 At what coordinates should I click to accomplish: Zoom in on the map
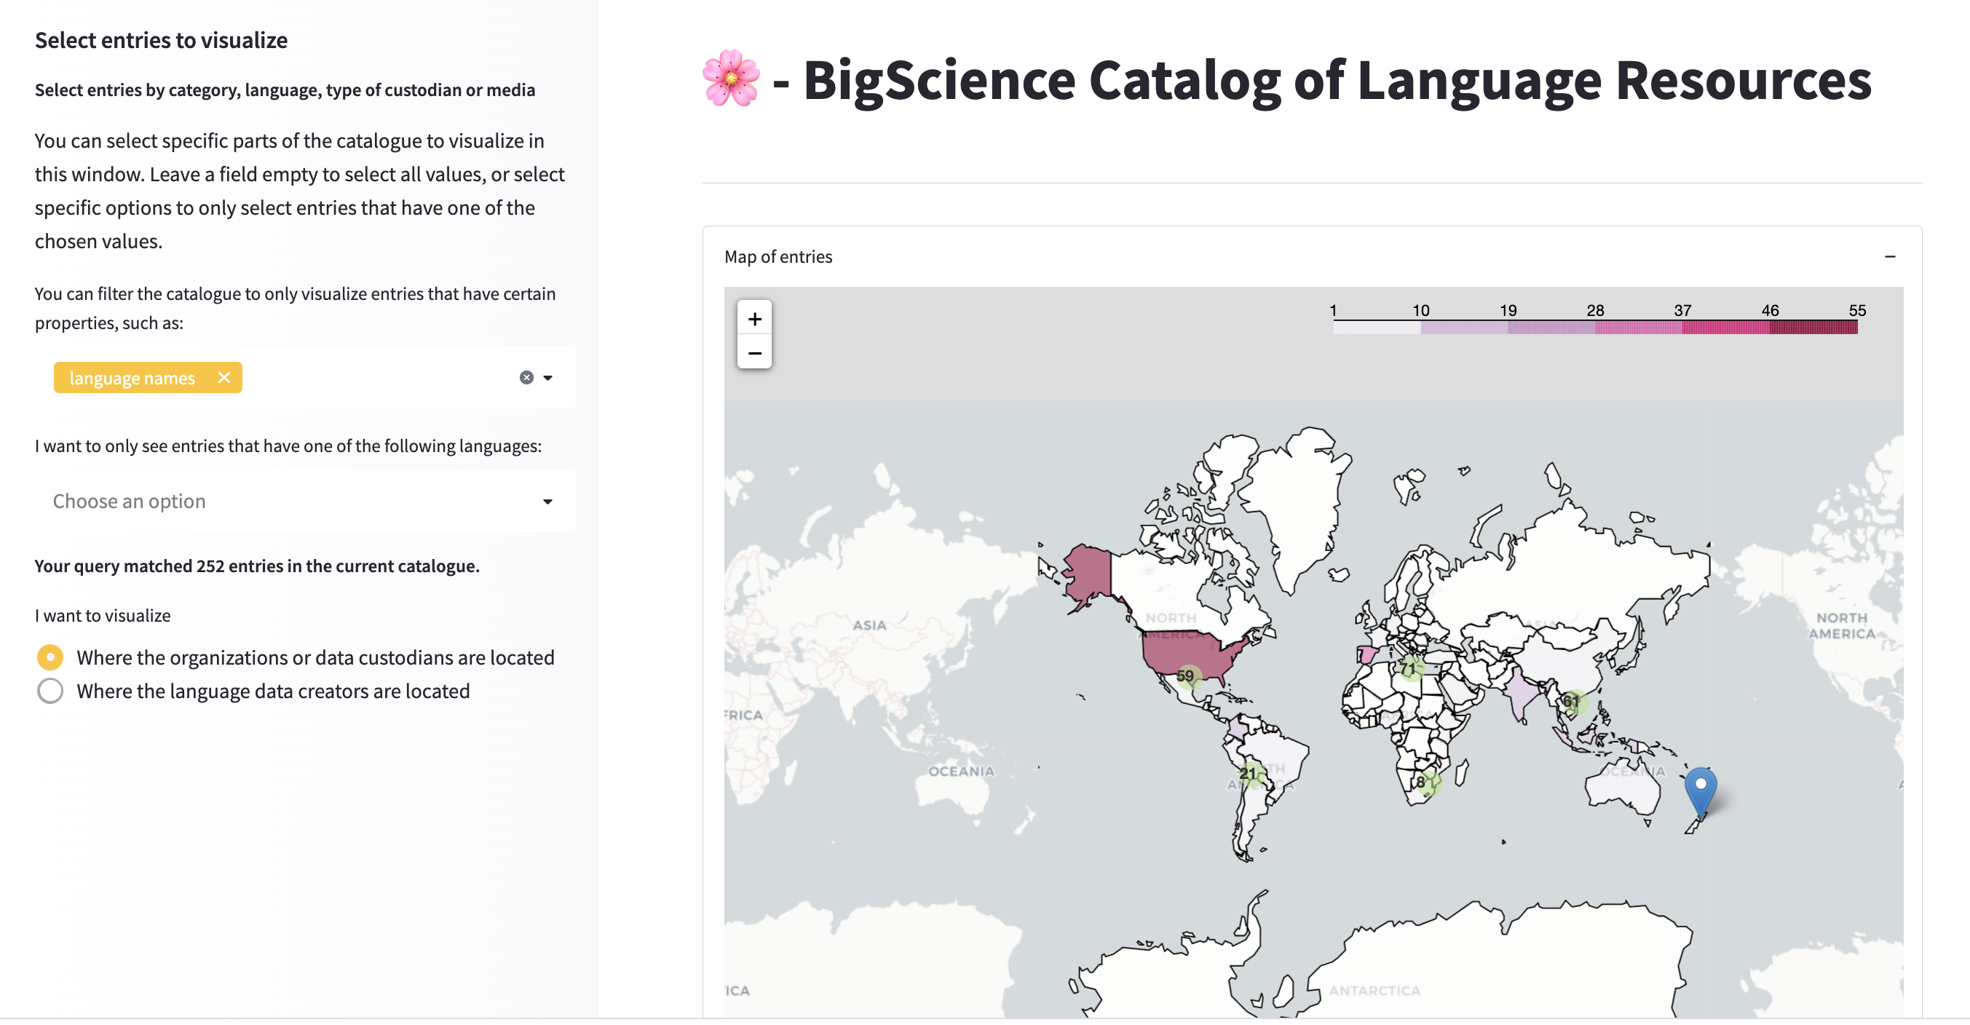coord(754,318)
